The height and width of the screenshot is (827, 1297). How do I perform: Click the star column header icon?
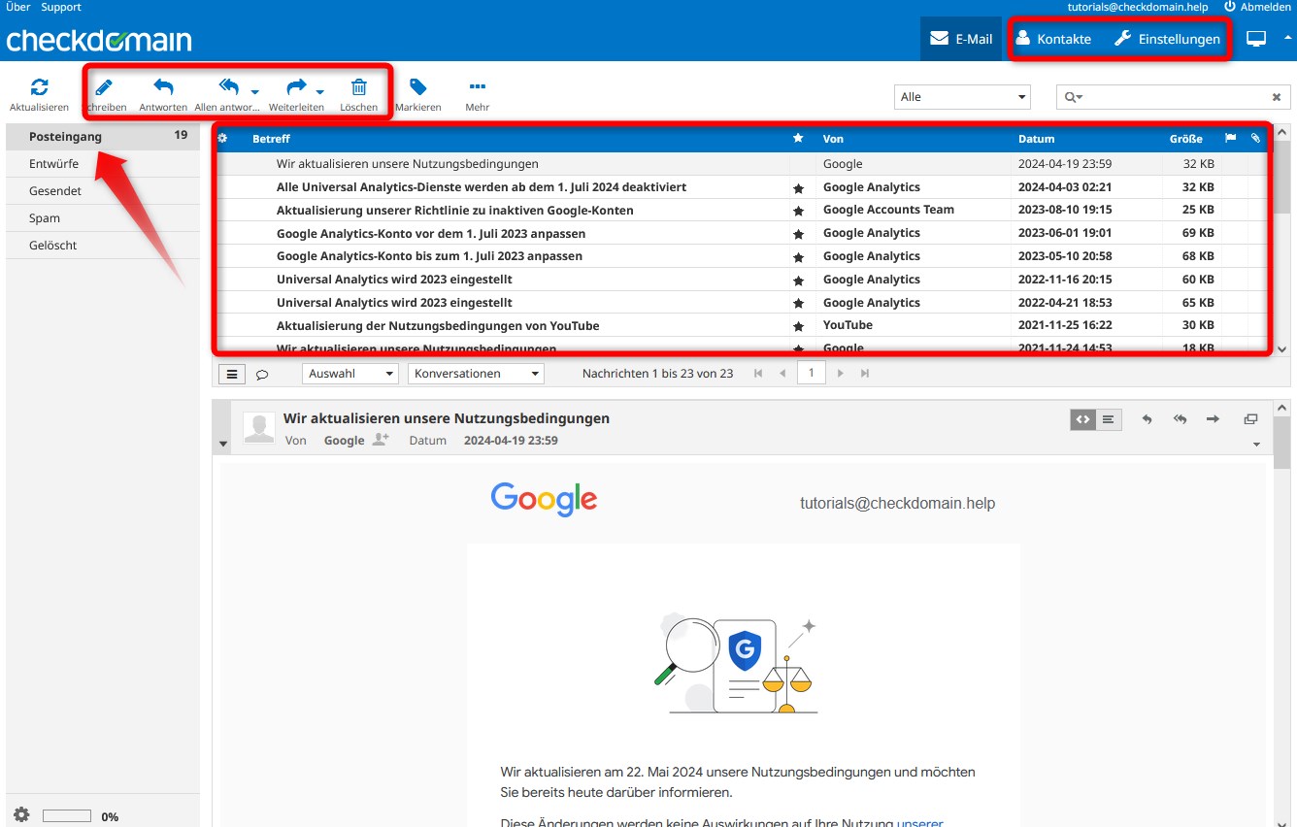(798, 139)
